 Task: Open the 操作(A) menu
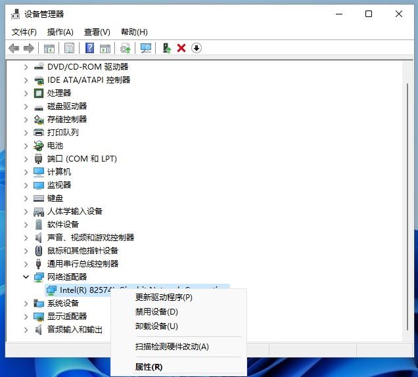click(60, 32)
